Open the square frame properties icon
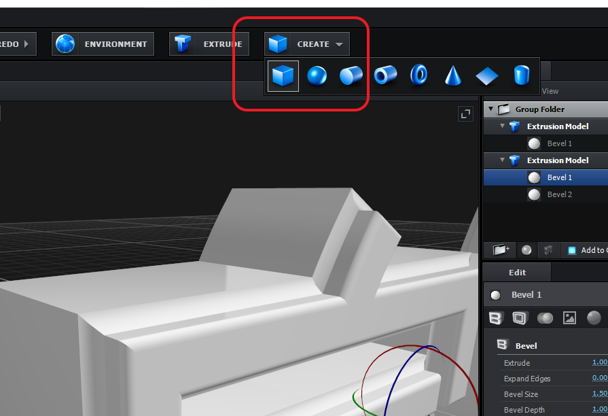Image resolution: width=608 pixels, height=416 pixels. (x=520, y=318)
